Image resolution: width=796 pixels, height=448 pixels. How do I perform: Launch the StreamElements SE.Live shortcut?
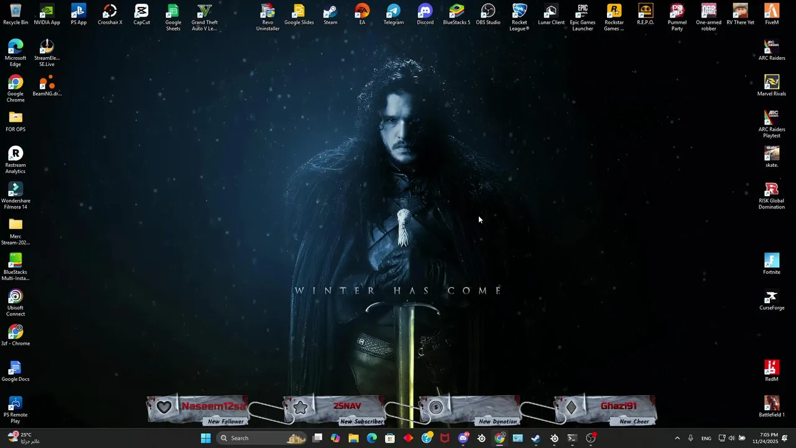click(x=47, y=53)
